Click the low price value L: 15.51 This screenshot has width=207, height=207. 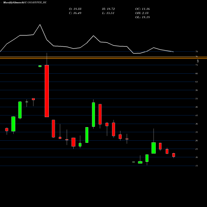point(108,13)
